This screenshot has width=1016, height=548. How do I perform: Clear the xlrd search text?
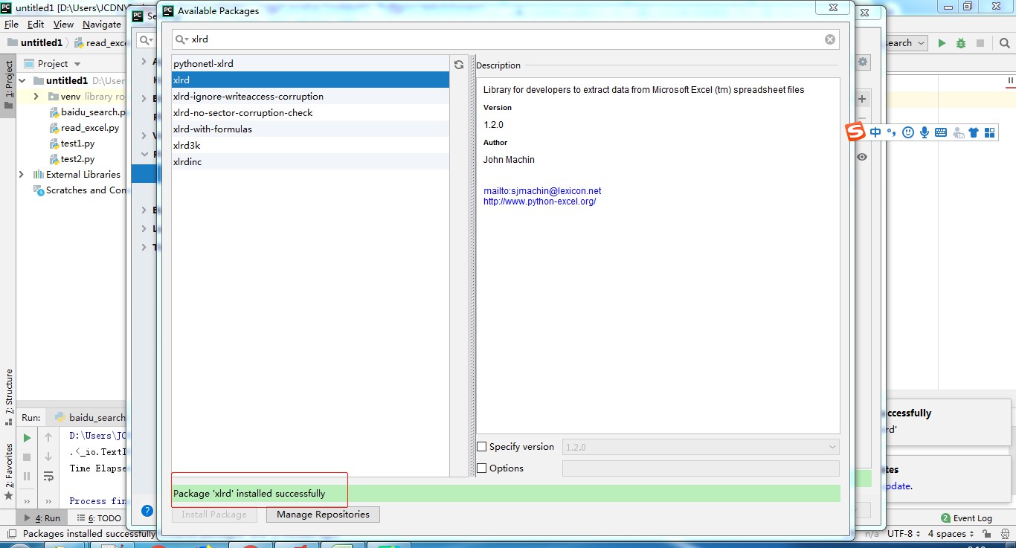(x=830, y=39)
